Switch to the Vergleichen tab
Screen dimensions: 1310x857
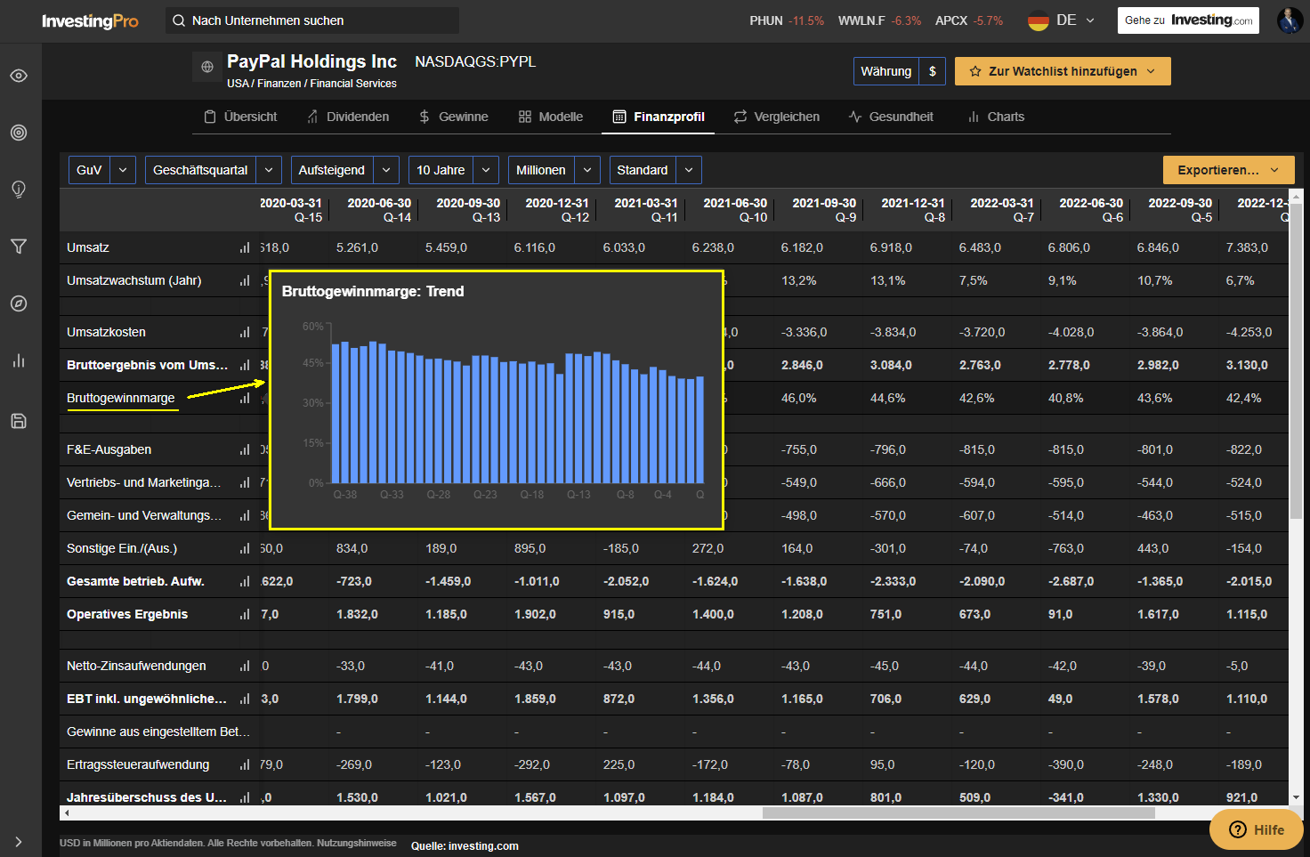click(777, 117)
